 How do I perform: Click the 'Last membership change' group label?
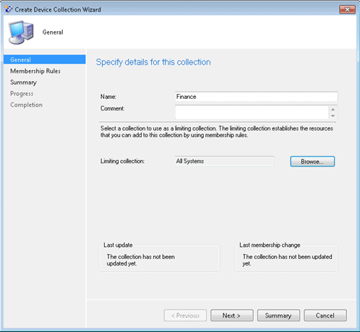tap(270, 245)
